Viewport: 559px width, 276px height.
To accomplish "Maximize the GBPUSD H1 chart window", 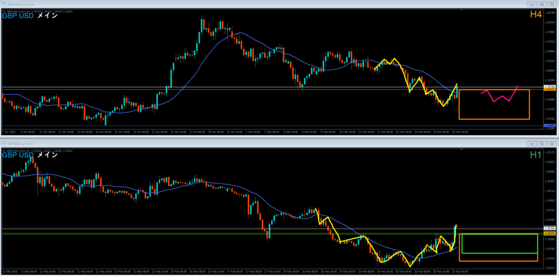I will [542, 144].
